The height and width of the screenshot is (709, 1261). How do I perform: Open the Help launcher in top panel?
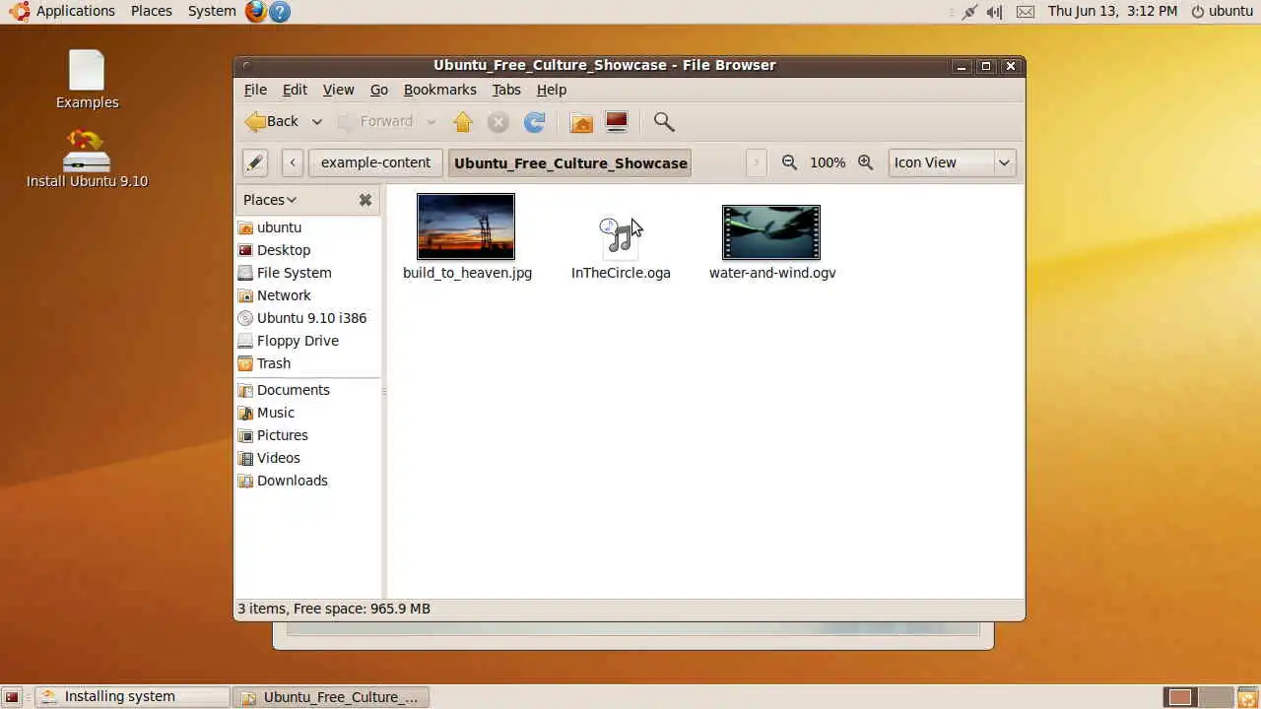[280, 11]
